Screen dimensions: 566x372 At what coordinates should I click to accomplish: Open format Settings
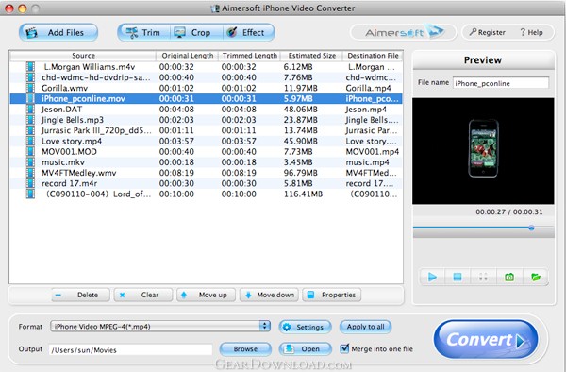click(305, 327)
